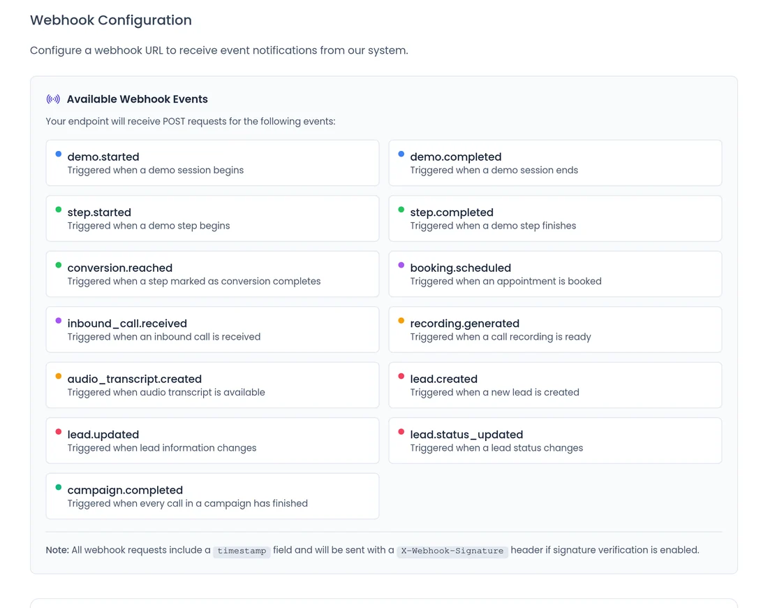This screenshot has height=608, width=768.
Task: Click the red dot next to lead.created
Action: click(x=401, y=376)
